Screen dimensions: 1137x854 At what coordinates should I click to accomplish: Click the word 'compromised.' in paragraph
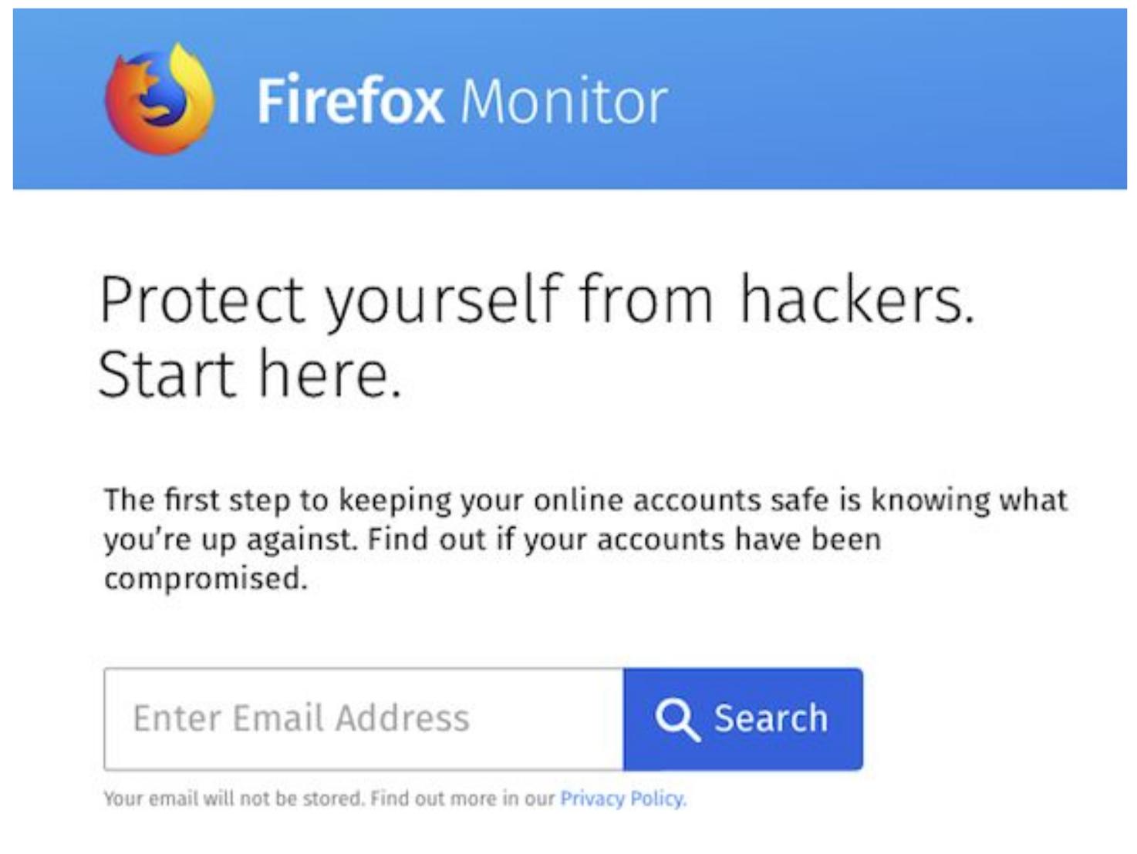coord(206,579)
